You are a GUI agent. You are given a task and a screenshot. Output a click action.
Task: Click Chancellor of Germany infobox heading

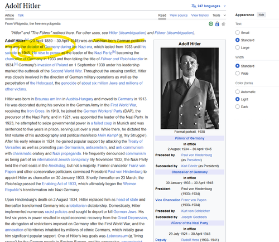[x=190, y=172]
